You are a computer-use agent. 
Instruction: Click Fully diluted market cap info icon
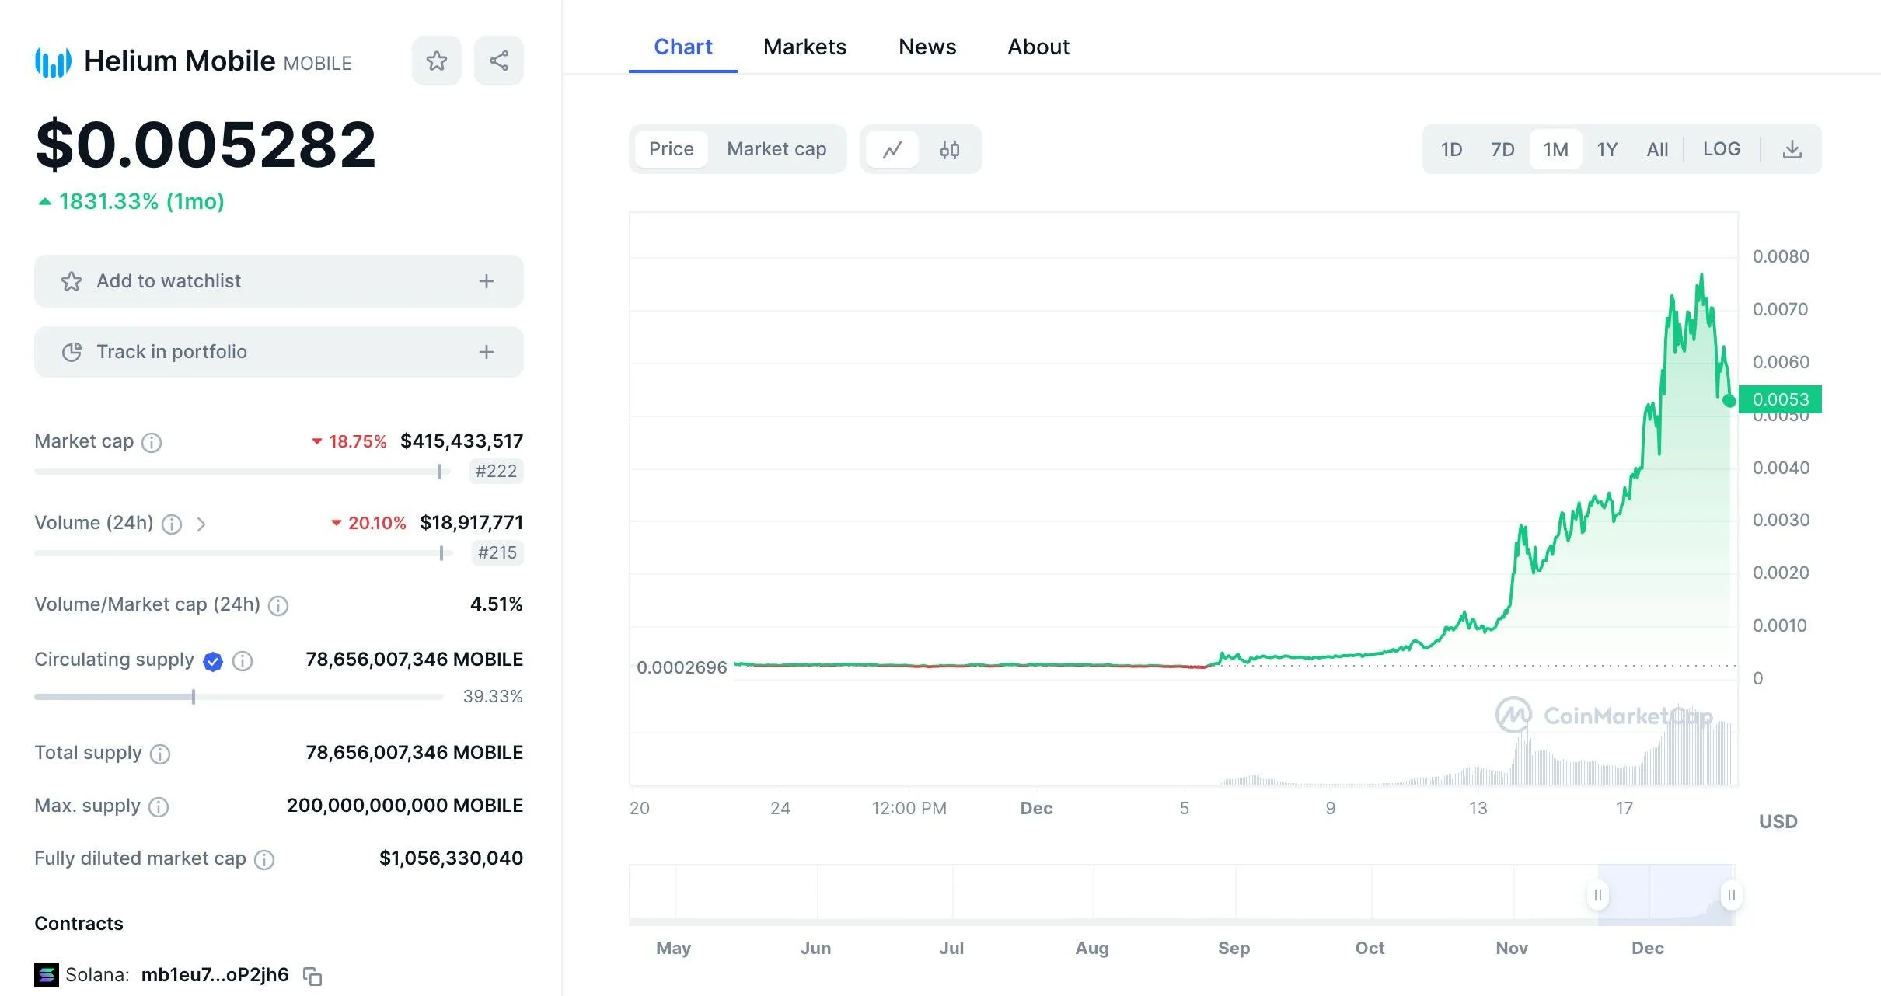click(264, 859)
